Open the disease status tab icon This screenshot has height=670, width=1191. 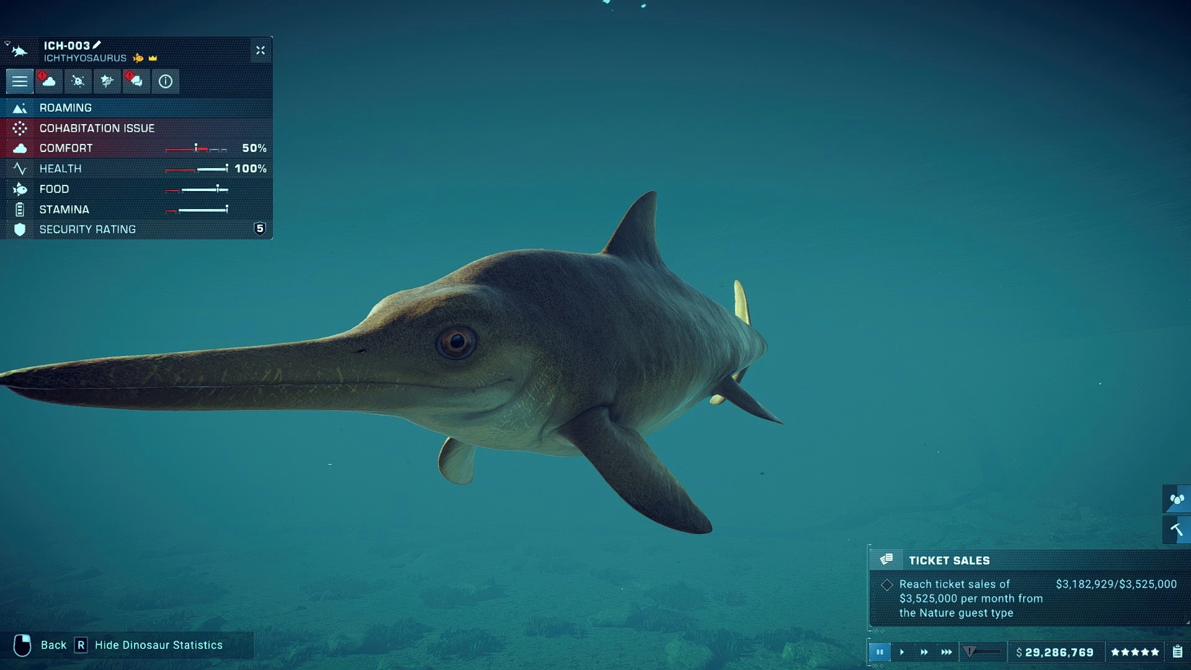[78, 81]
